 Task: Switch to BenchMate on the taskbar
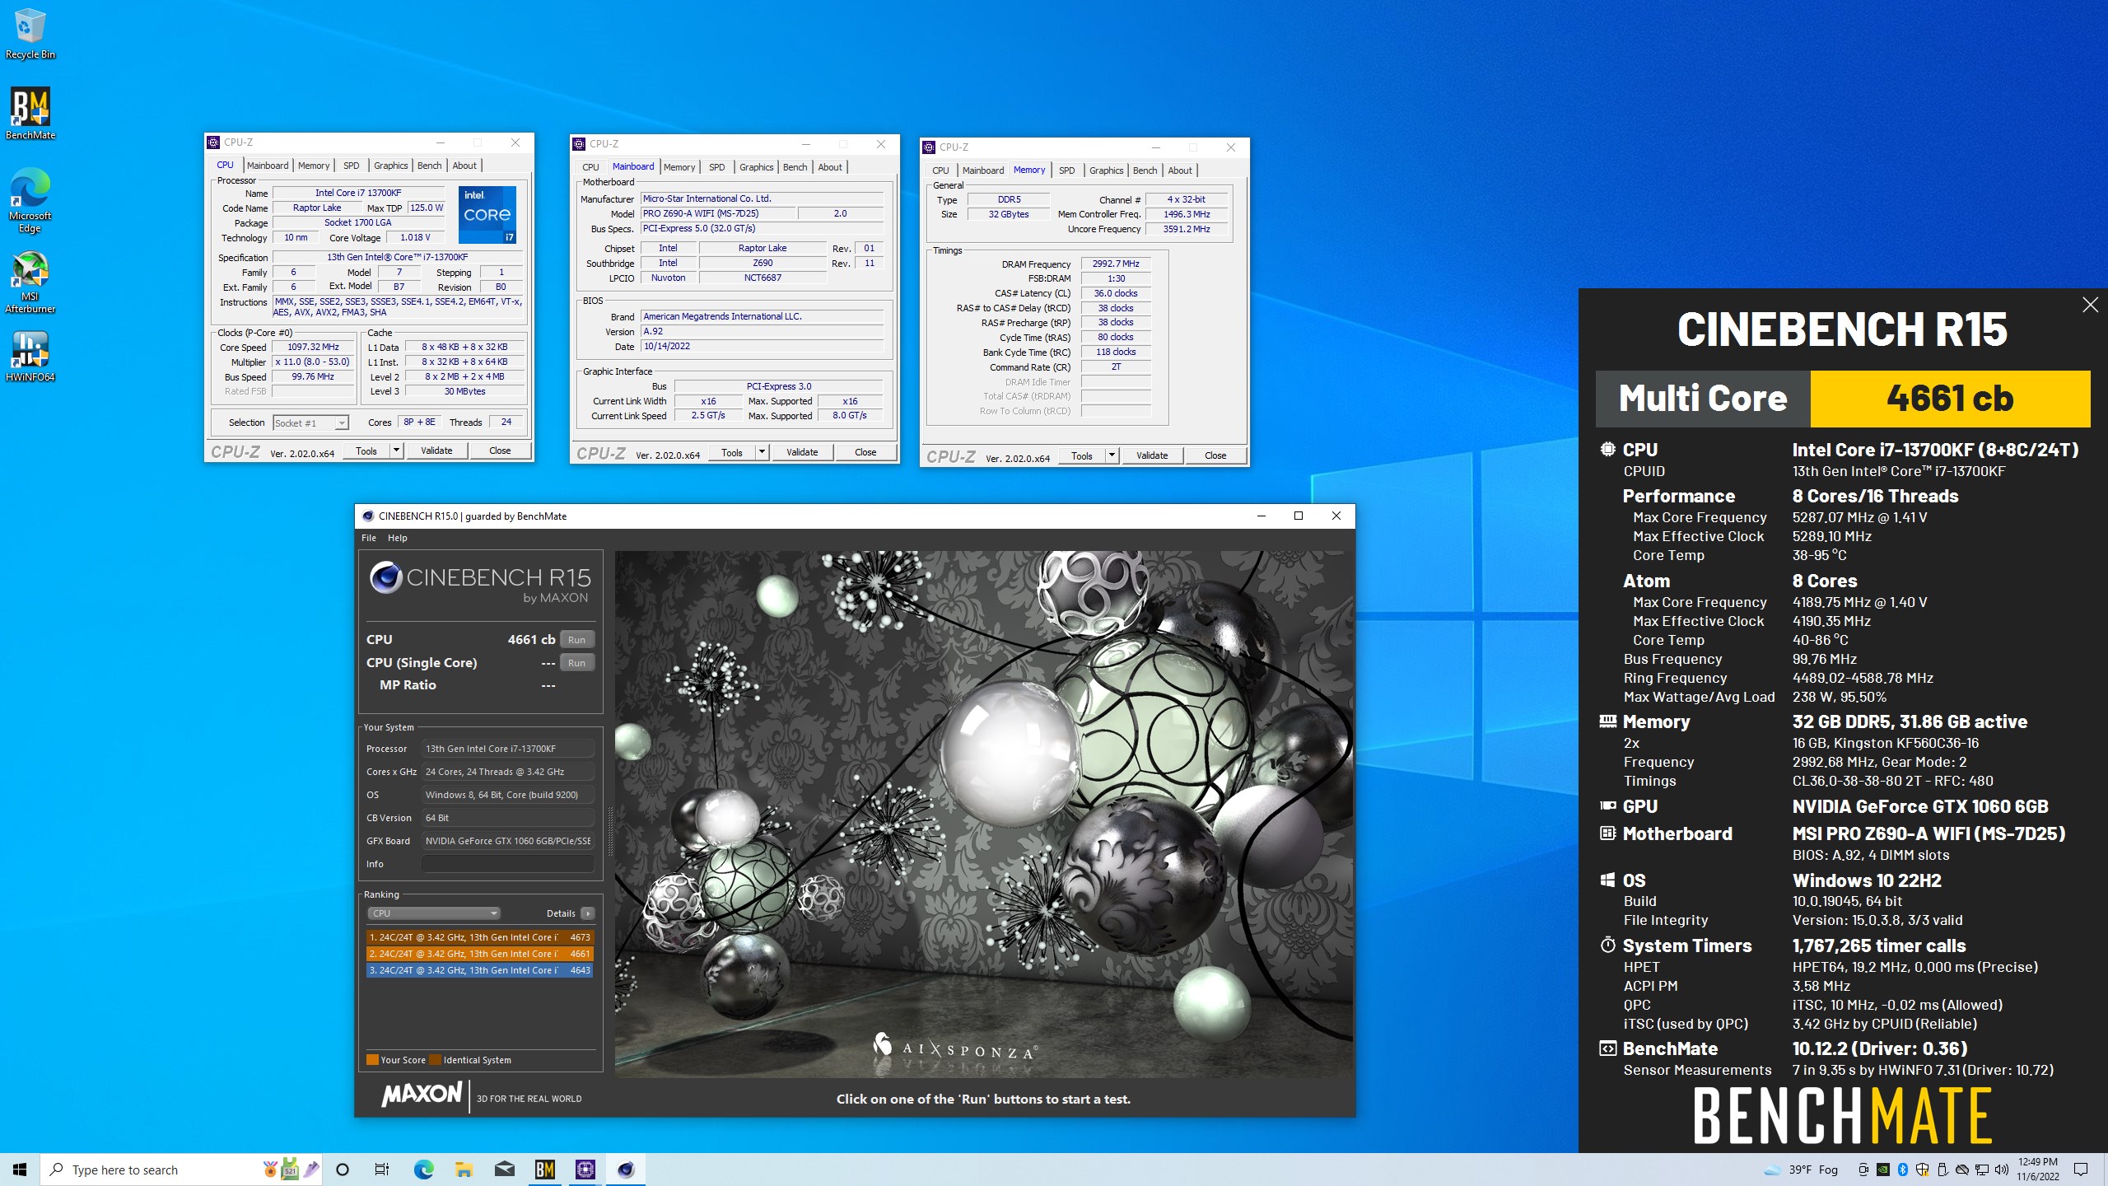[544, 1170]
